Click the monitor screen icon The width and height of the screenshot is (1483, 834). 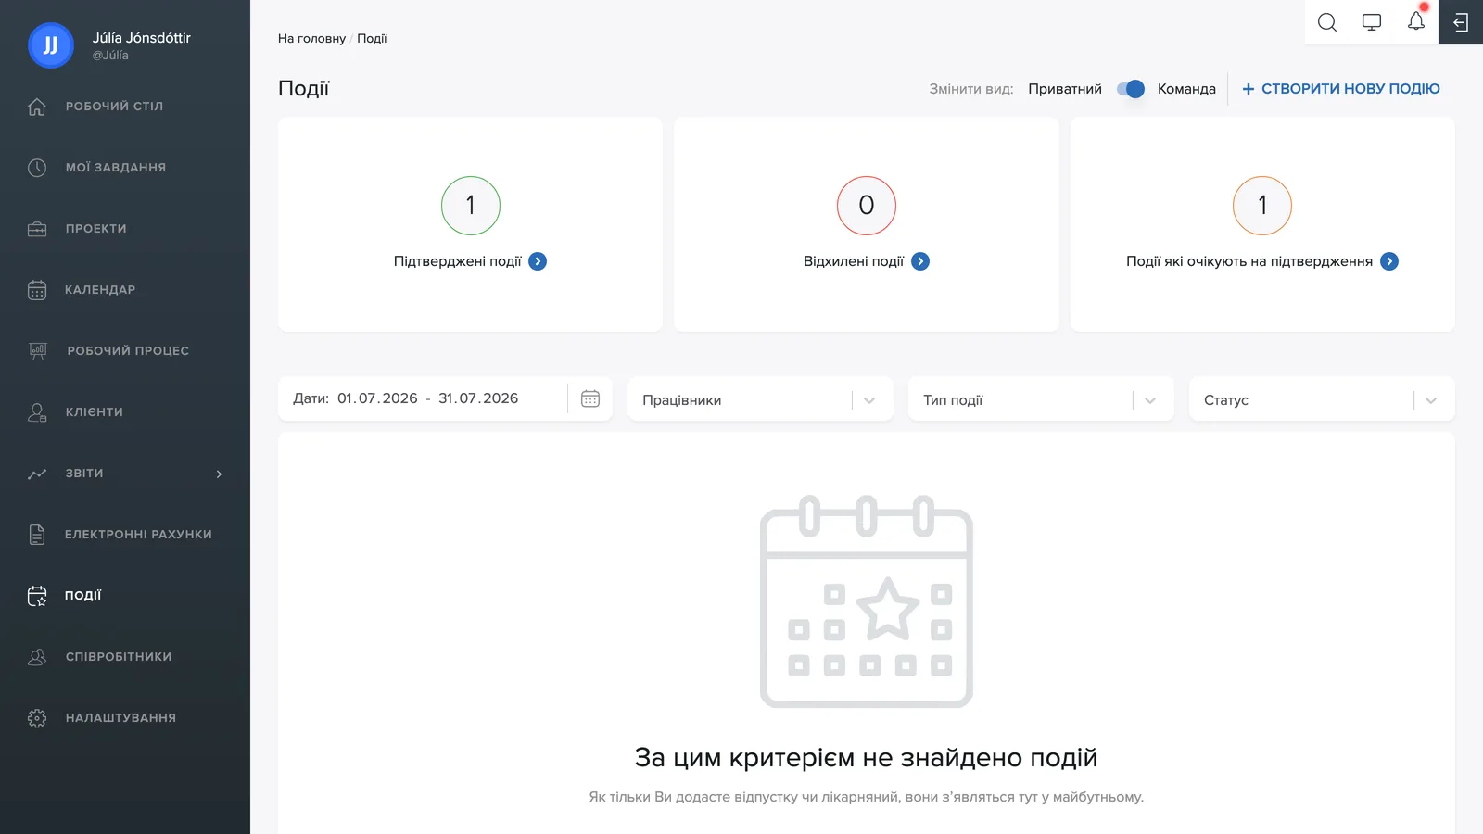point(1372,22)
